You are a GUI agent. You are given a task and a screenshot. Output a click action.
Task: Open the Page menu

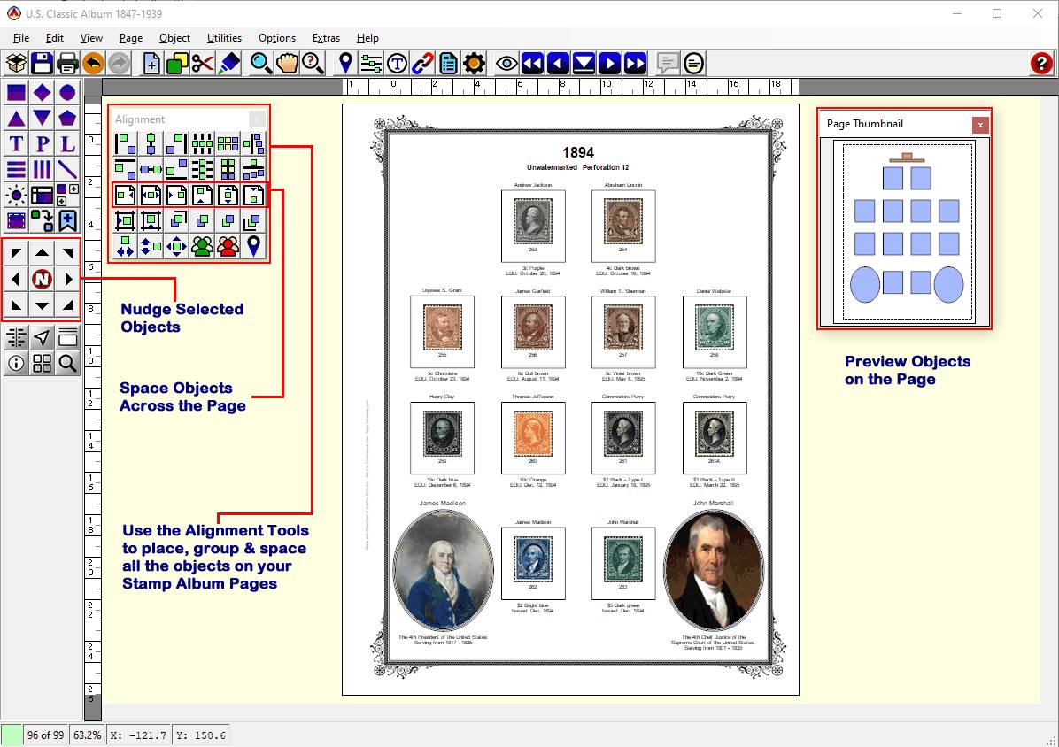coord(130,38)
